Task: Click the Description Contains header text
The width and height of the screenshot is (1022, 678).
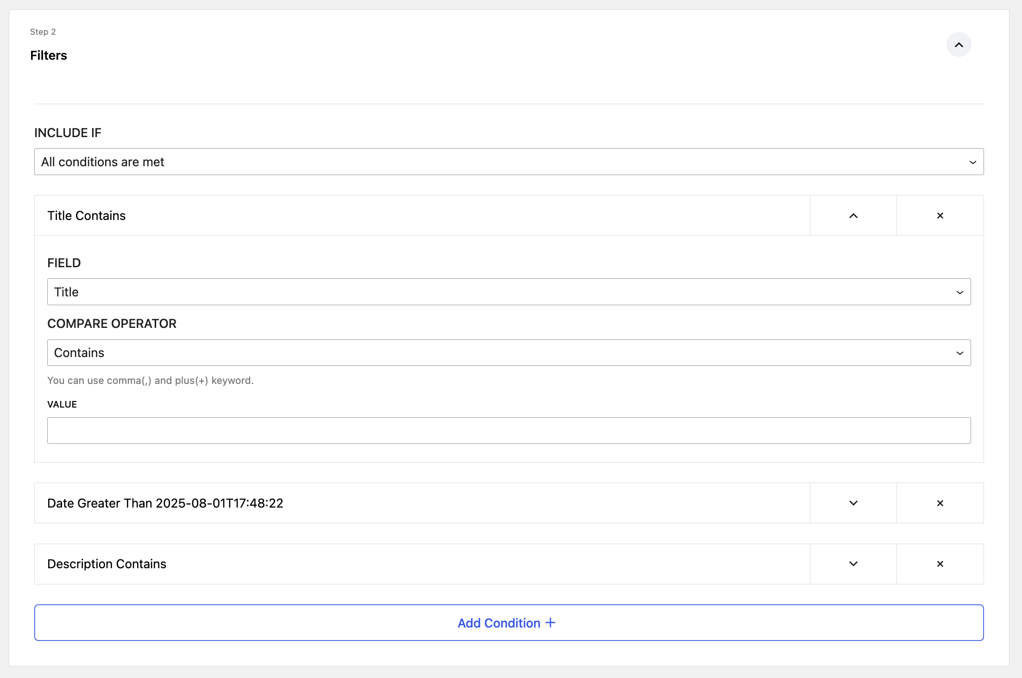Action: click(107, 564)
